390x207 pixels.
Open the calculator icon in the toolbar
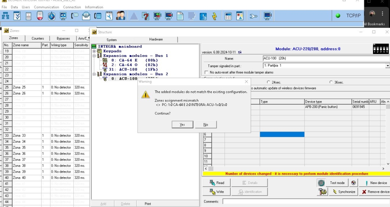[x=228, y=16]
